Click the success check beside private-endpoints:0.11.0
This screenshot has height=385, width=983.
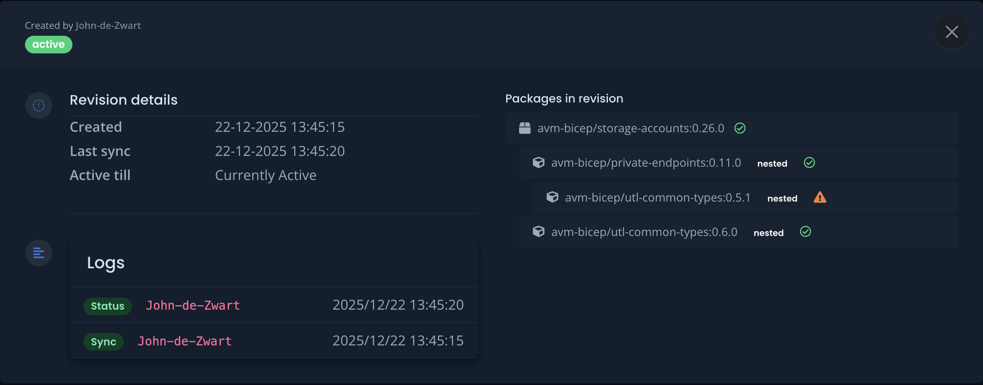(809, 163)
